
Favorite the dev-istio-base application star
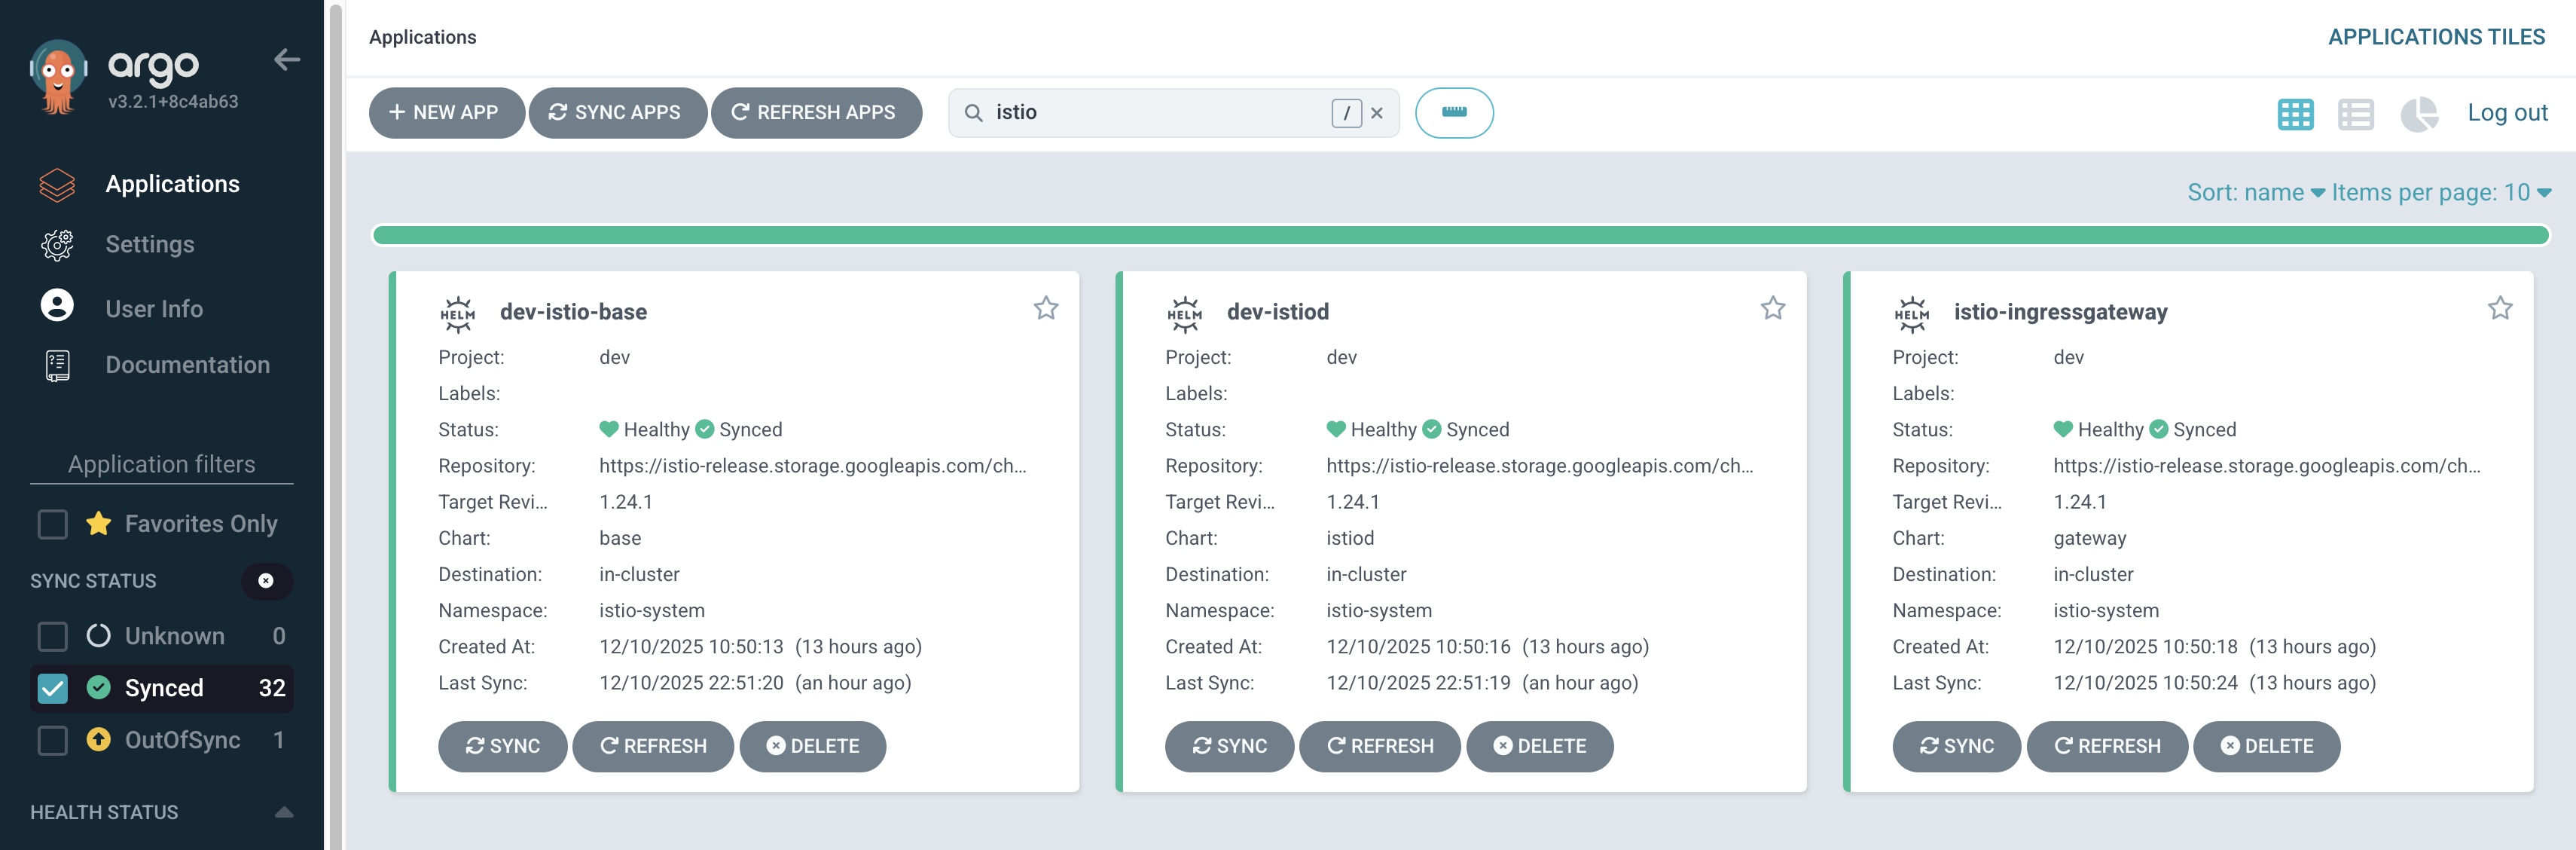pyautogui.click(x=1045, y=308)
